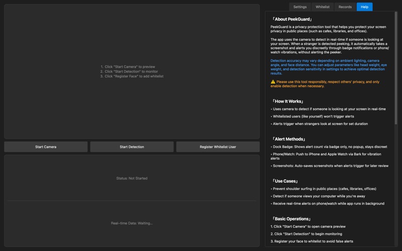This screenshot has height=251, width=402.
Task: Click instruction 'Click "Start Detection" to monitor'
Action: pos(129,71)
